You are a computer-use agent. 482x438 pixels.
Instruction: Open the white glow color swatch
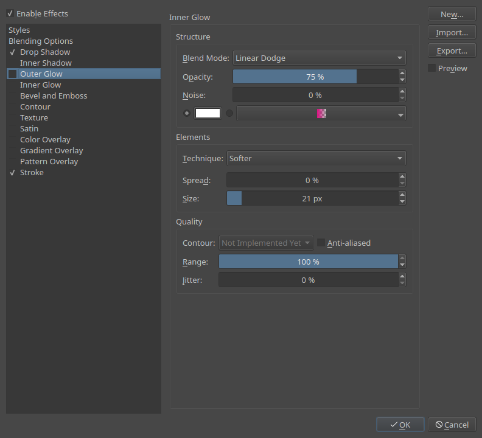(x=208, y=113)
